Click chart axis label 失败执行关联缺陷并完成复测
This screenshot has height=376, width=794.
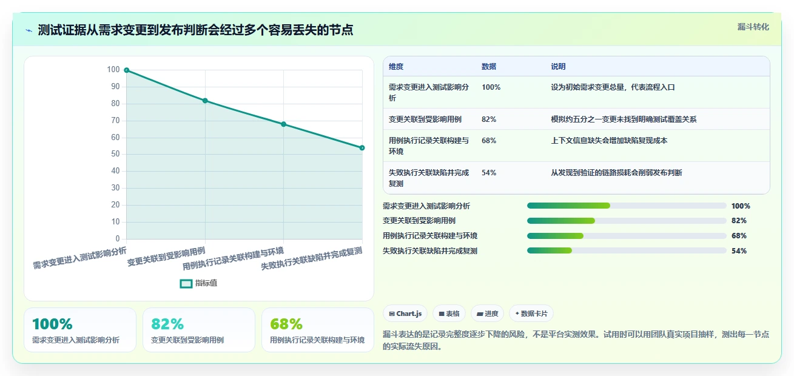312,259
